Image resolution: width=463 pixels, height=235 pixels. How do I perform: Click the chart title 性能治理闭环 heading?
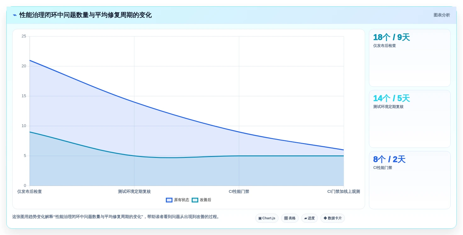coord(86,15)
